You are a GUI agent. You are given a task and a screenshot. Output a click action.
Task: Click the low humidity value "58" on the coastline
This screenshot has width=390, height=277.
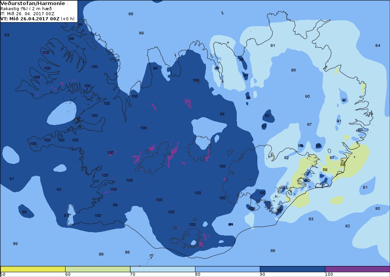click(343, 165)
